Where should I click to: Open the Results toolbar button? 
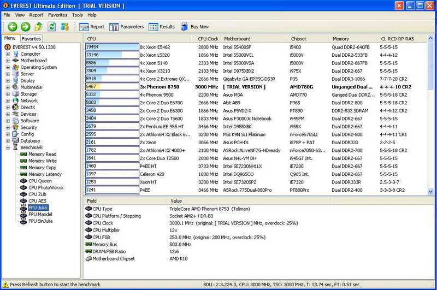[162, 27]
